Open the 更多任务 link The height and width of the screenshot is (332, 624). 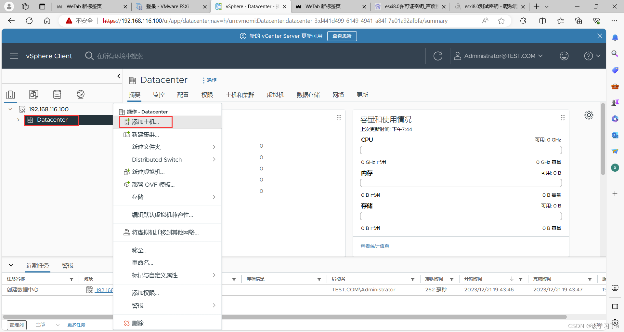(x=76, y=325)
